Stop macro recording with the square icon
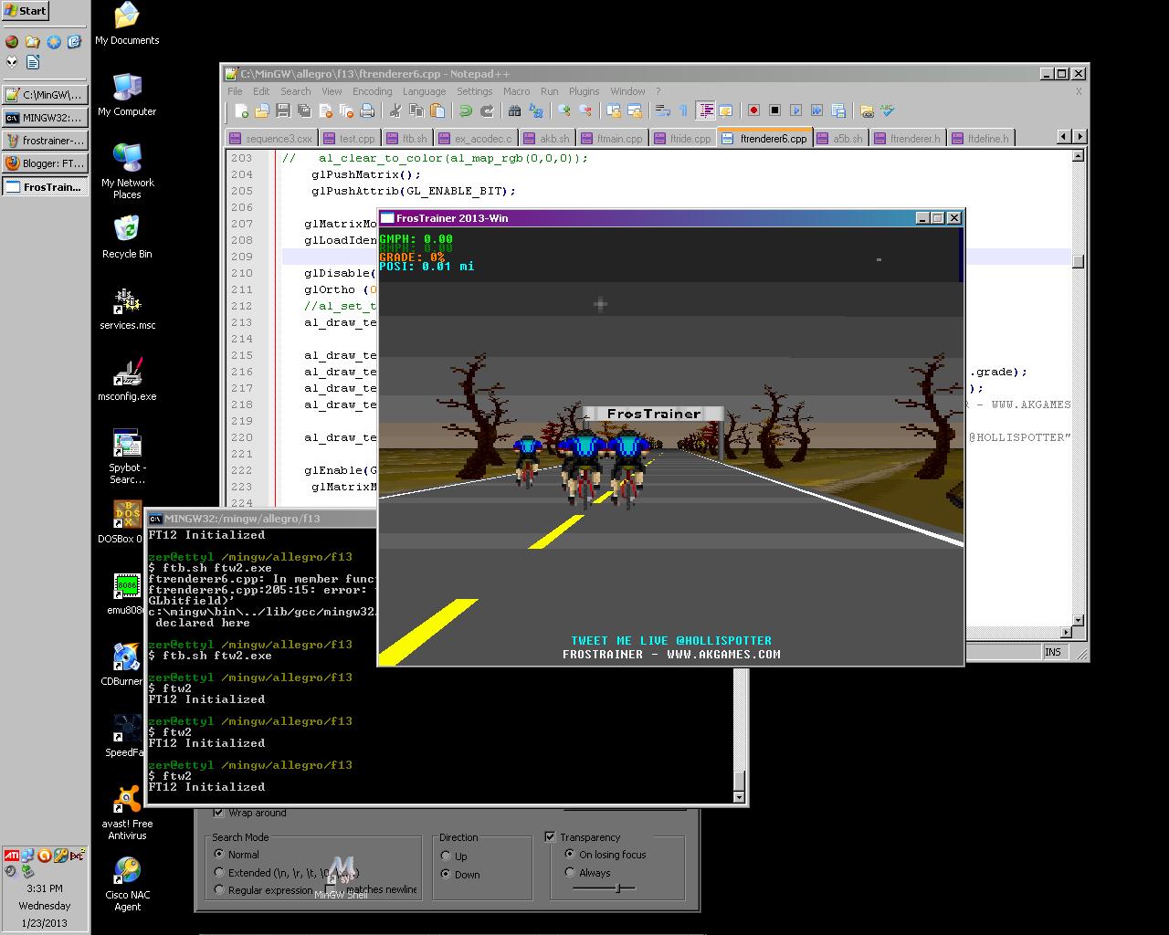 (774, 110)
